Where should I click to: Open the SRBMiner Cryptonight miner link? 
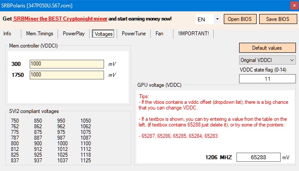pos(60,19)
